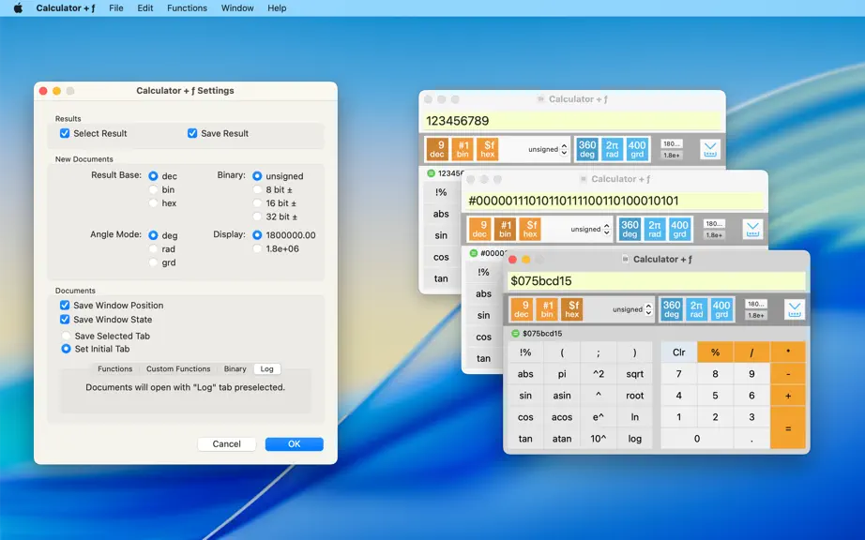Uncheck Save Result checkbox
Screen dimensions: 865x540
coord(192,133)
